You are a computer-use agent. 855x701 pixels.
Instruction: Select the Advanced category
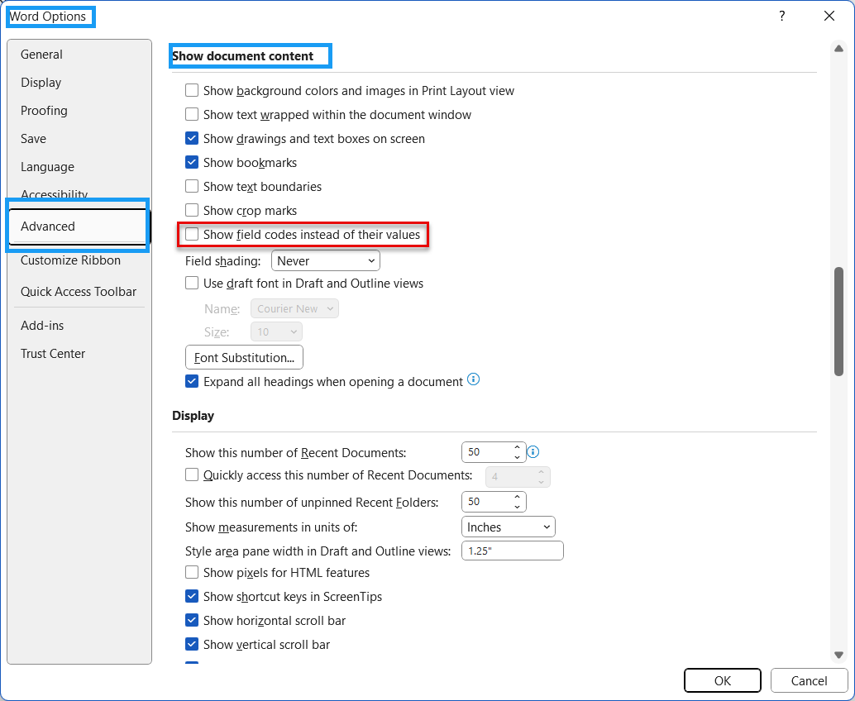pos(78,227)
